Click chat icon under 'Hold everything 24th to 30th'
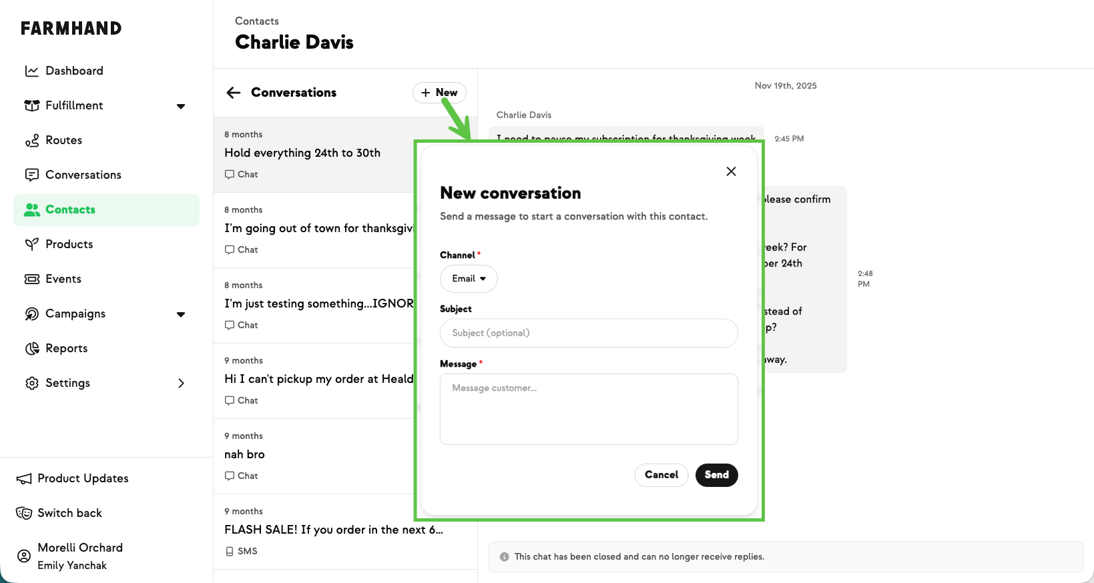1094x583 pixels. [230, 174]
